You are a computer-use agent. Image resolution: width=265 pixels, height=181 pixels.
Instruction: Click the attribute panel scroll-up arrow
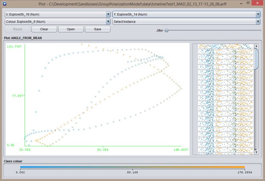pyautogui.click(x=256, y=45)
